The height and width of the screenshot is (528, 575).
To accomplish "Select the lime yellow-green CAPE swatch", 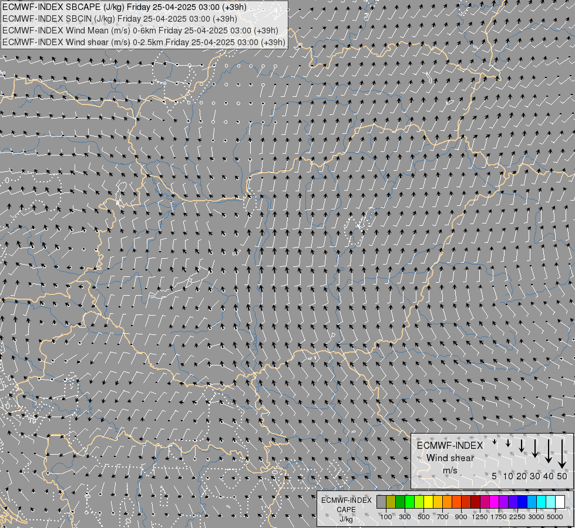I will point(419,502).
